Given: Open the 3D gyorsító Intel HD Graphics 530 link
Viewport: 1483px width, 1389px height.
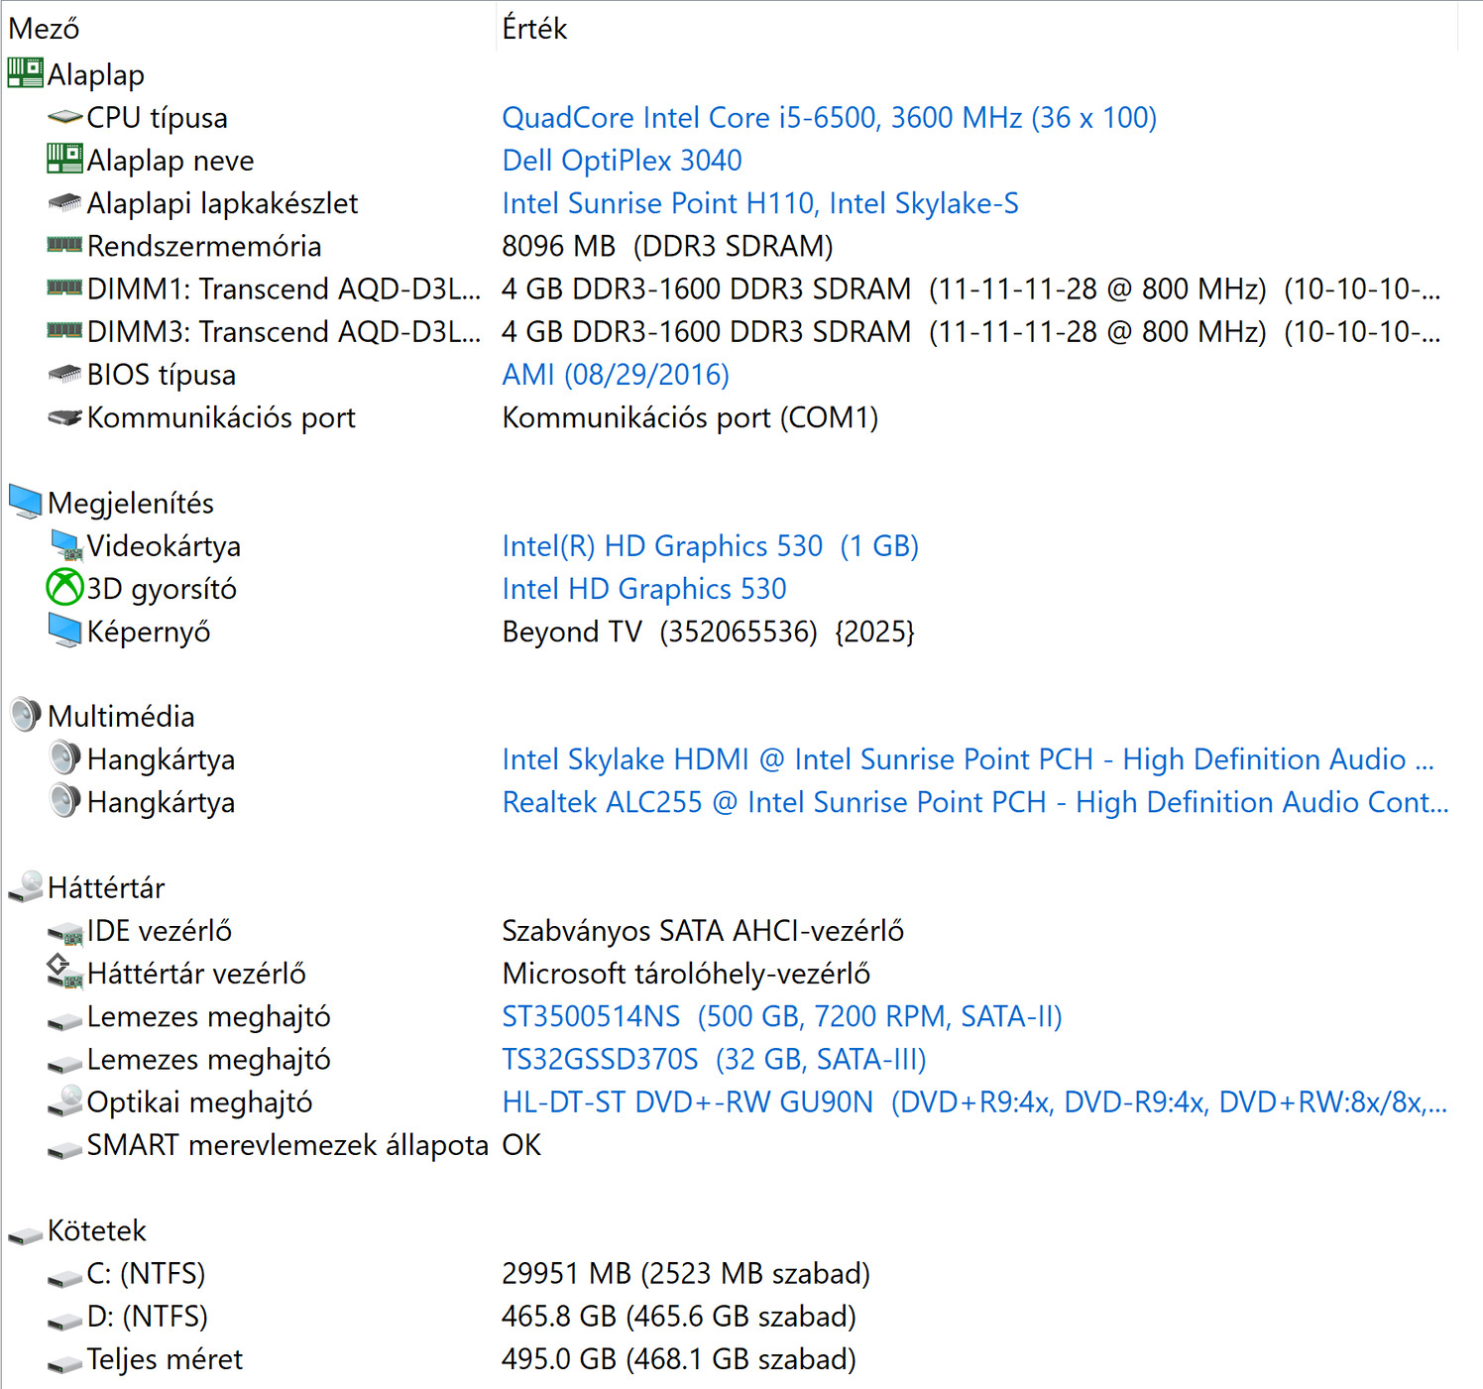Looking at the screenshot, I should click(643, 588).
